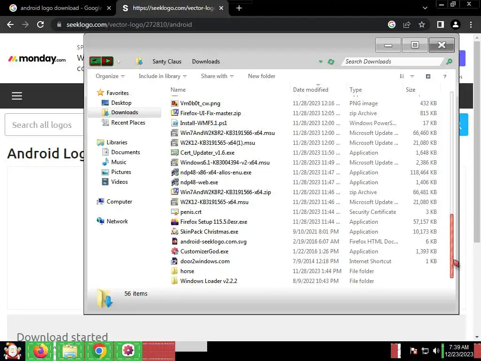Open Chrome three-dot menu
This screenshot has width=481, height=361.
[x=471, y=24]
